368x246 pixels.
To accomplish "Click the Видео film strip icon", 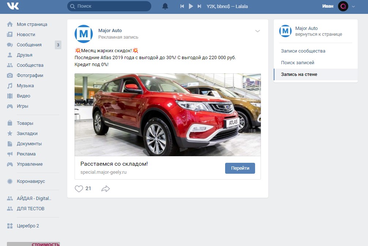I will [10, 96].
